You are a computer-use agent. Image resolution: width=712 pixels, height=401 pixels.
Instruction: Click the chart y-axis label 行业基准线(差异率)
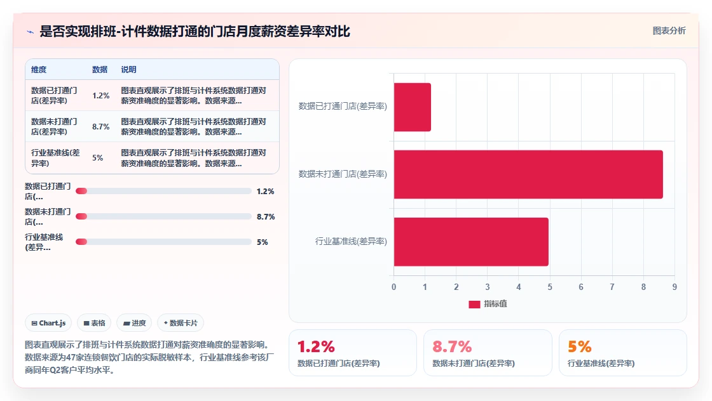[x=351, y=242]
